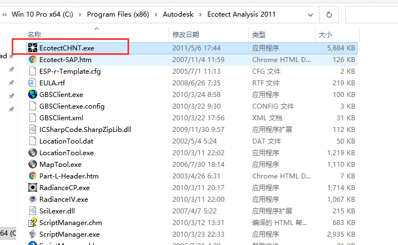Select the ScriptManager.chm file name
The height and width of the screenshot is (245, 398).
click(x=70, y=223)
